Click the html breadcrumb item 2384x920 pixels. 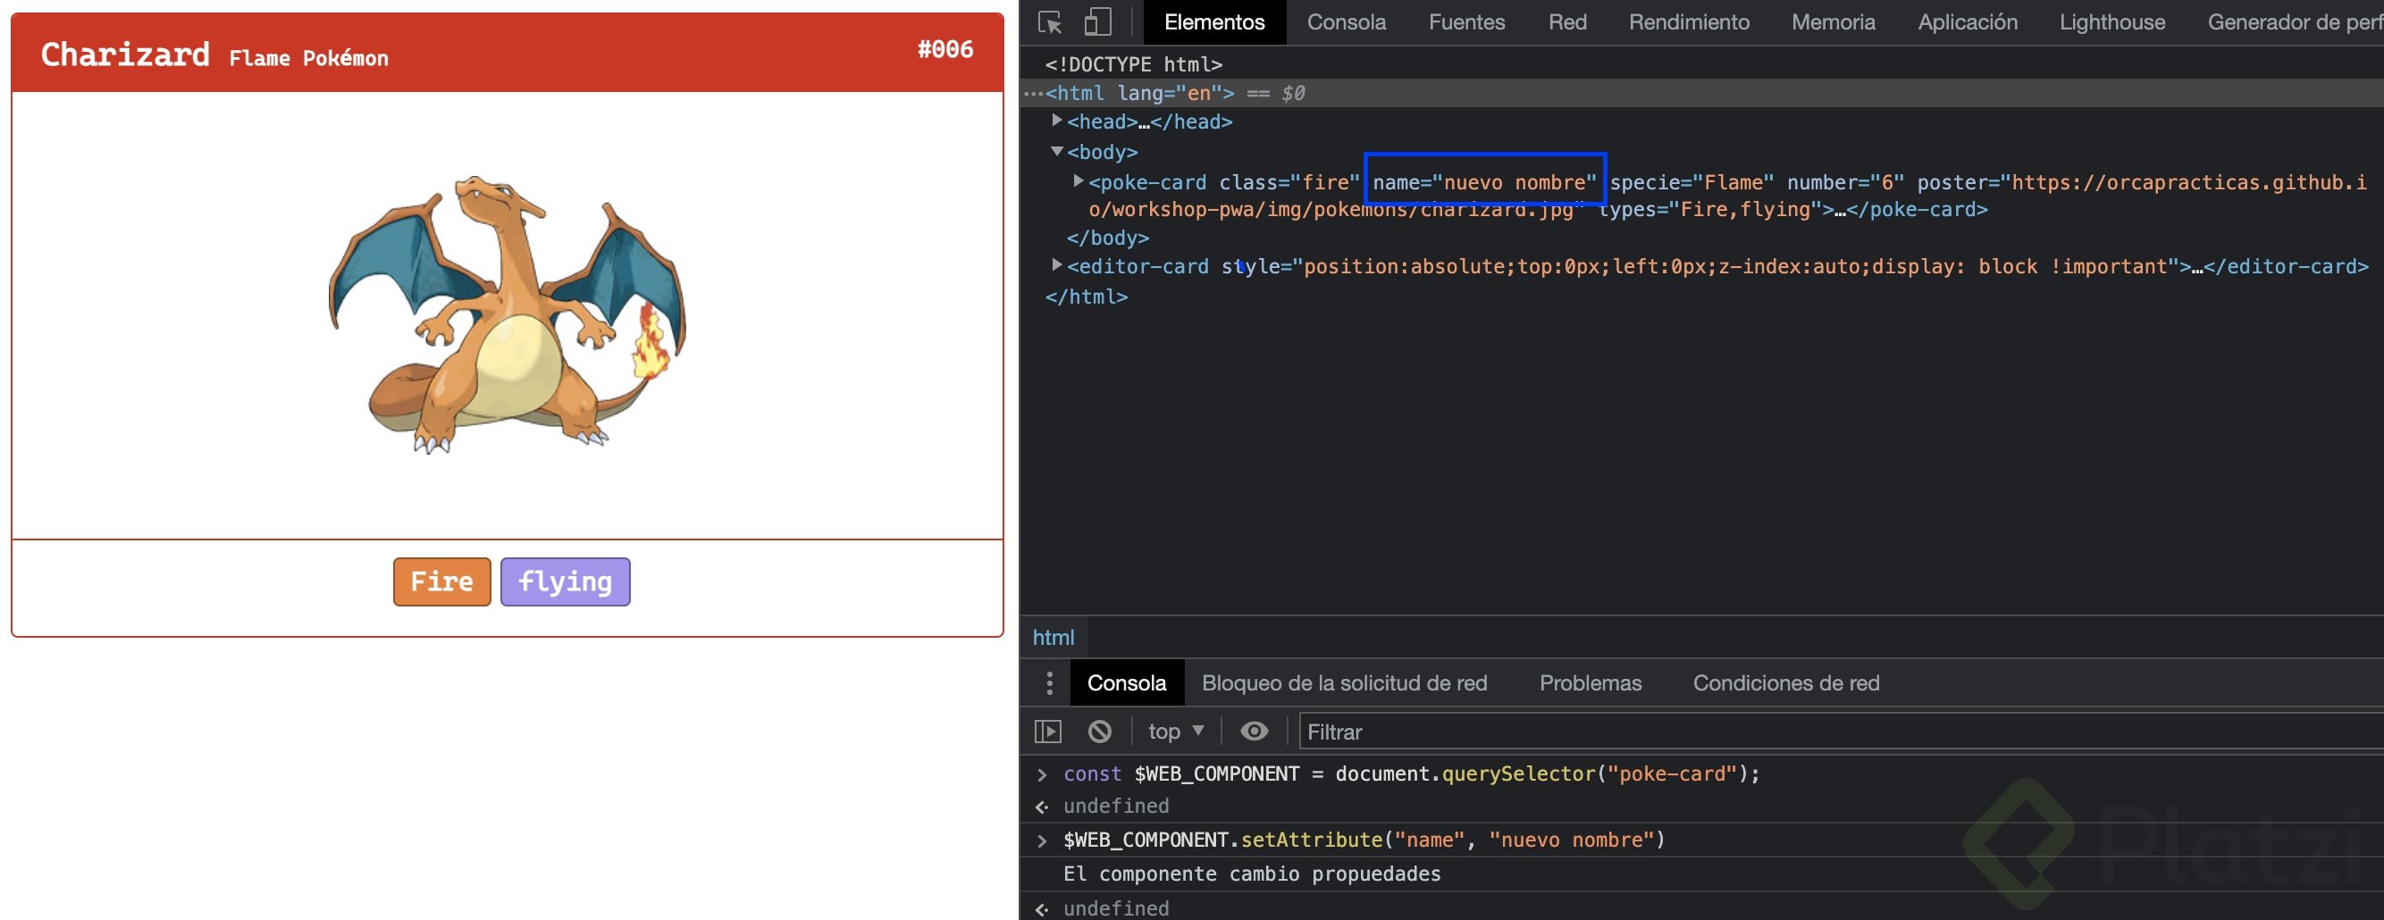coord(1053,638)
